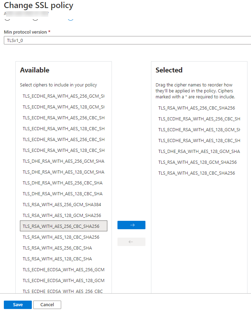Image resolution: width=251 pixels, height=316 pixels.
Task: Choose TLS_RSA_WITH_AES_128_GCM_SHA256 in the Selected list
Action: [198, 162]
